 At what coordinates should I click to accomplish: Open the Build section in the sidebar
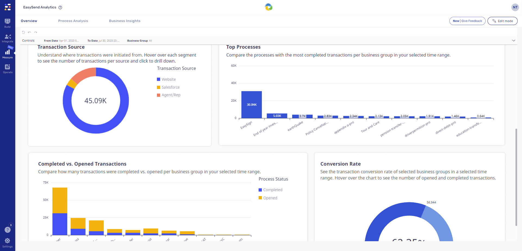(7, 22)
